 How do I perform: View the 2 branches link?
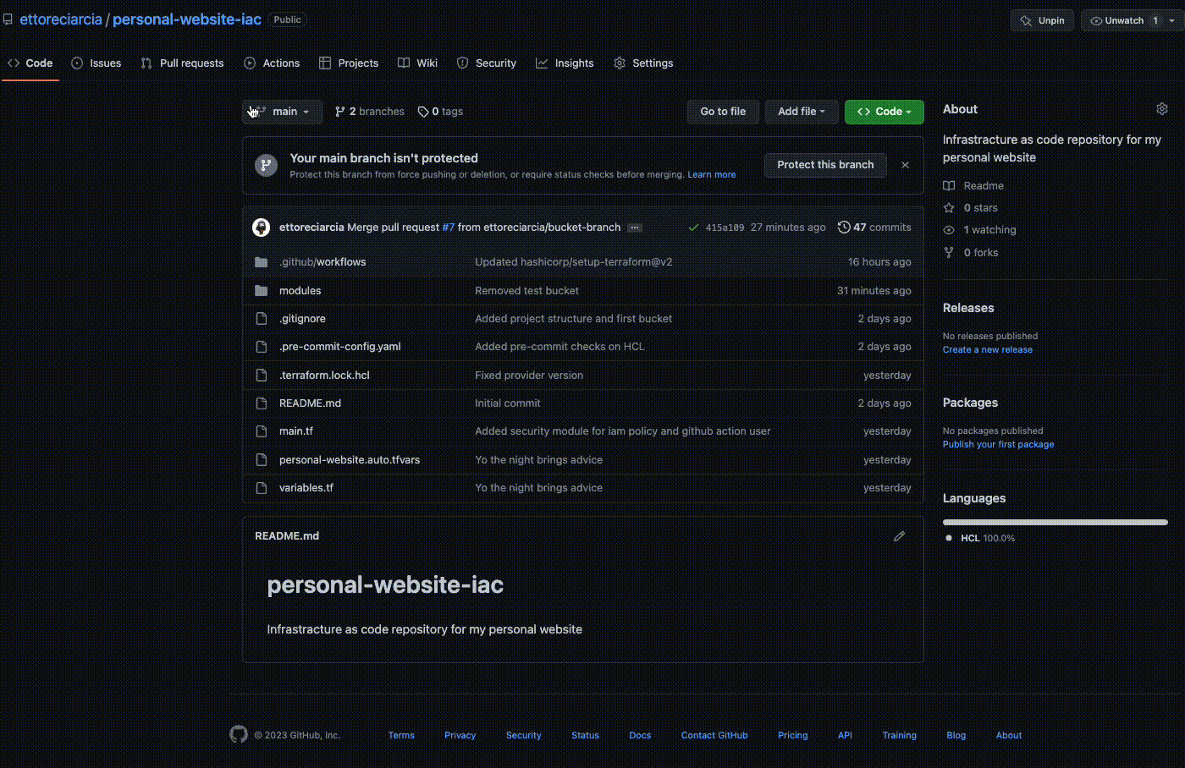[370, 112]
